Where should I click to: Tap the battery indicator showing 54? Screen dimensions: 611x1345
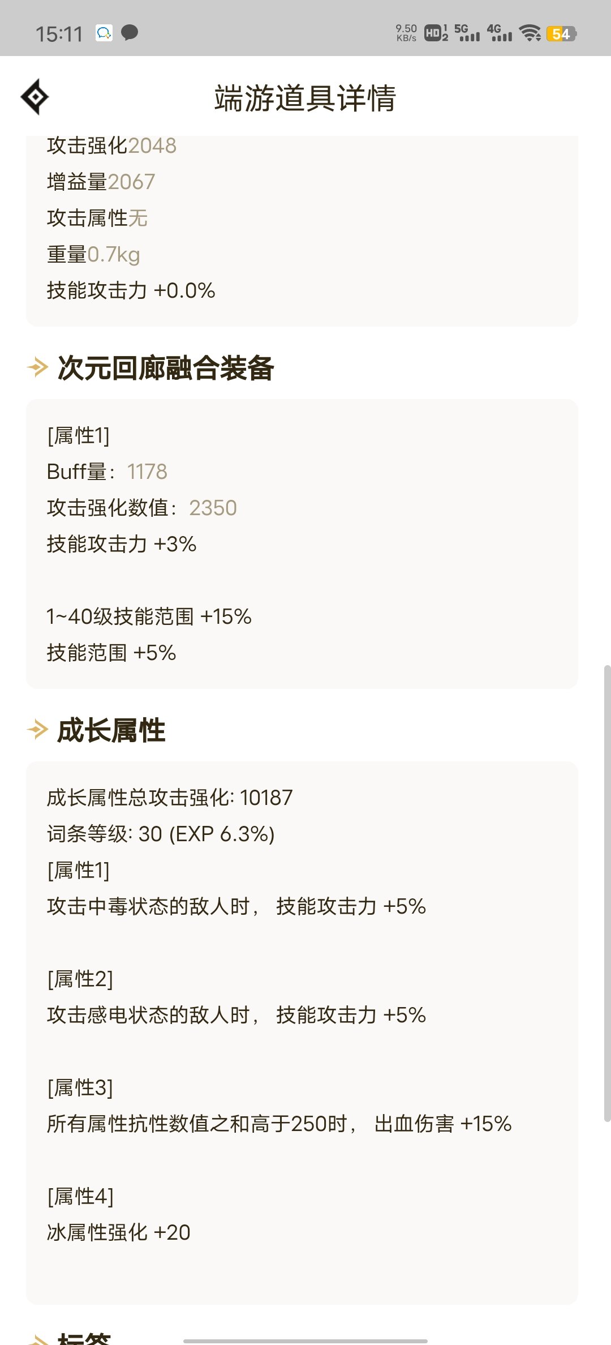pos(559,34)
